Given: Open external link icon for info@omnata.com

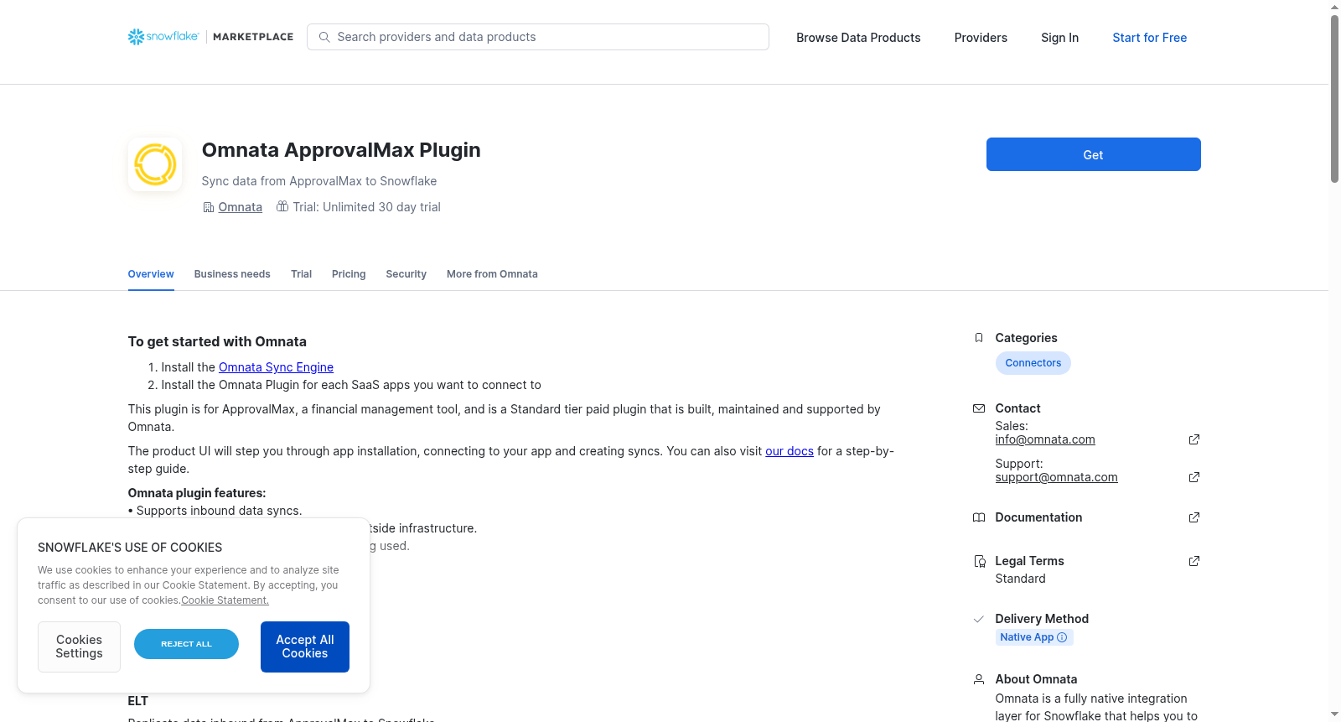Looking at the screenshot, I should (1194, 439).
